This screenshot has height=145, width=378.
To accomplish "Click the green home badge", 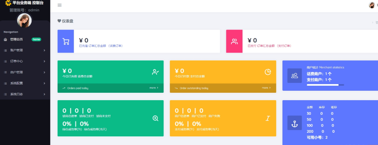I will click(x=36, y=39).
